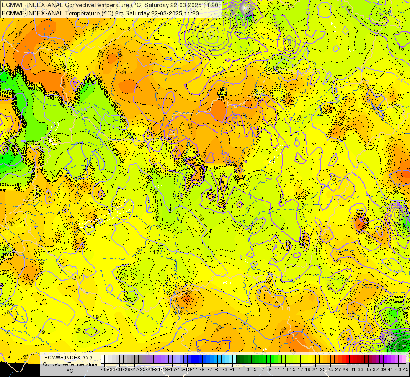The width and height of the screenshot is (410, 377).
Task: Click the -1 legend scale label
Action: pos(232,369)
